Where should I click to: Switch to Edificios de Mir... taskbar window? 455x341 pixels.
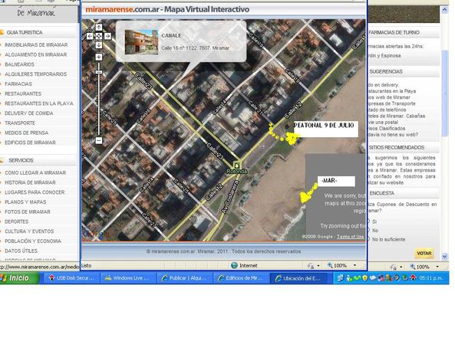click(240, 278)
